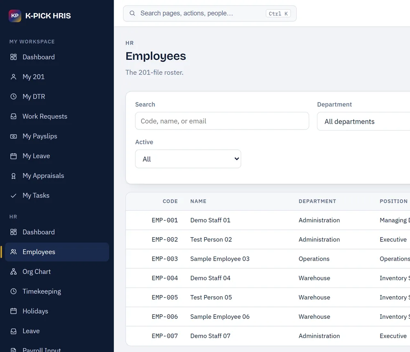Click the K-PICK HRIS brand title
The height and width of the screenshot is (352, 410).
(48, 16)
